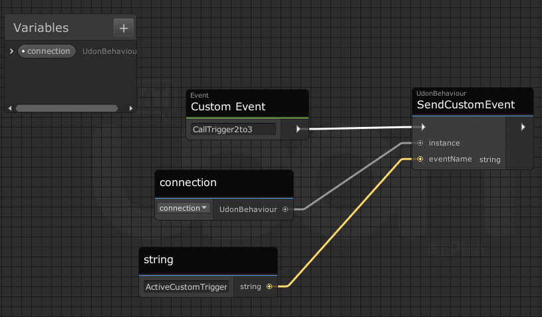The width and height of the screenshot is (542, 317).
Task: Click the instance input port
Action: pos(420,143)
